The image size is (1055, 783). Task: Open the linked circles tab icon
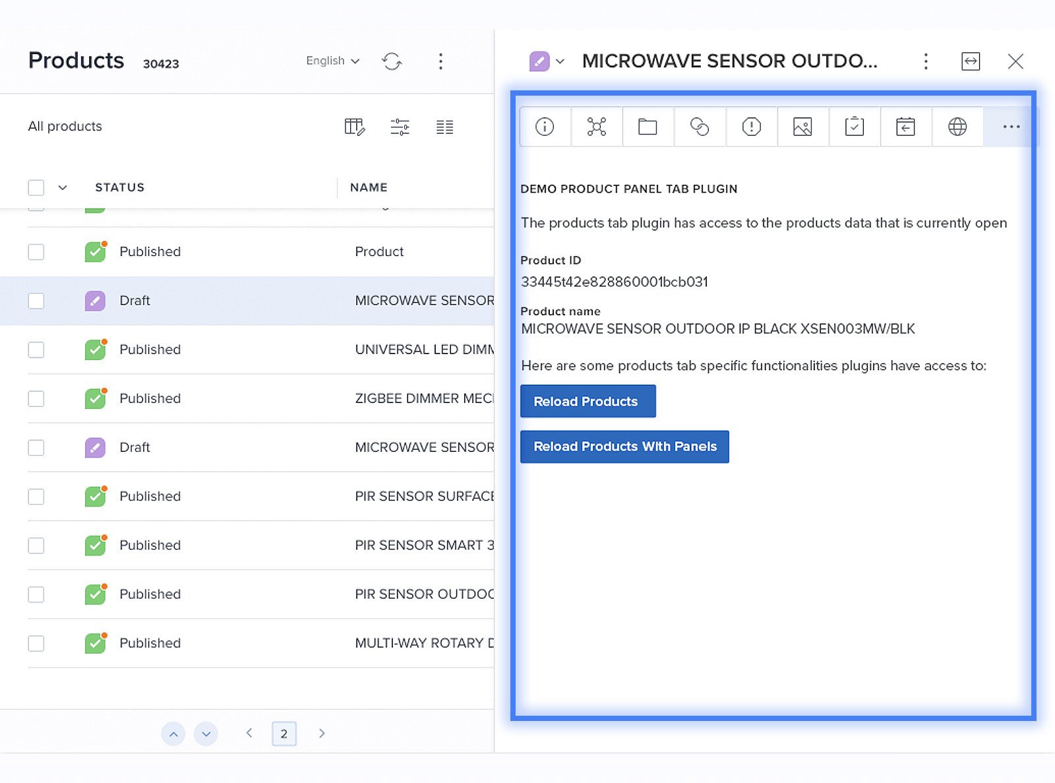(x=699, y=127)
